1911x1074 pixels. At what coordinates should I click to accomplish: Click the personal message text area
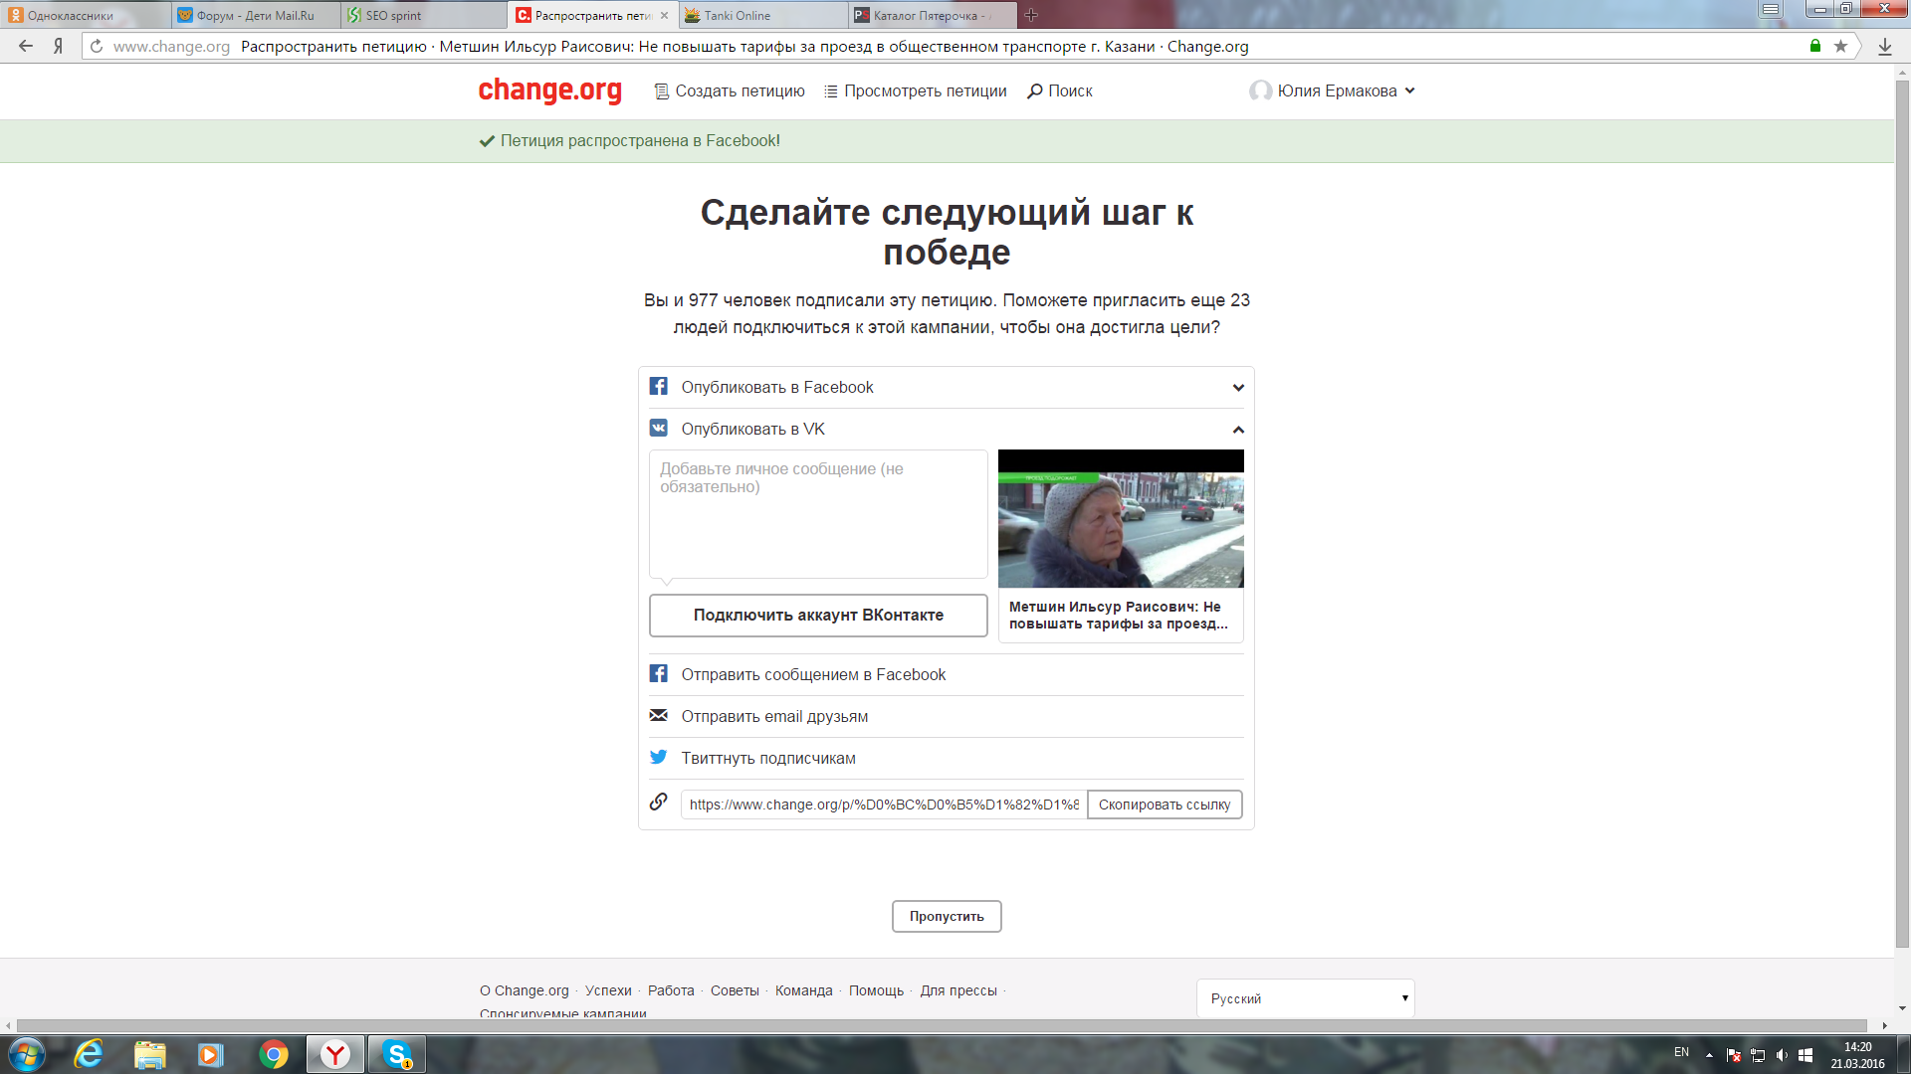[x=818, y=514]
